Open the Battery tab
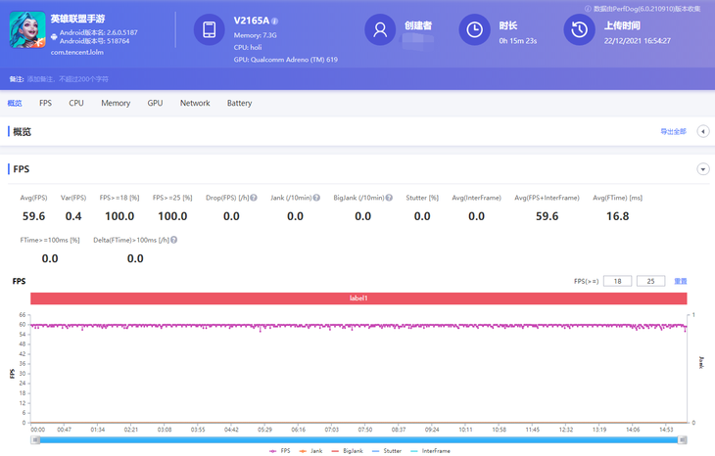The height and width of the screenshot is (456, 715). tap(239, 104)
